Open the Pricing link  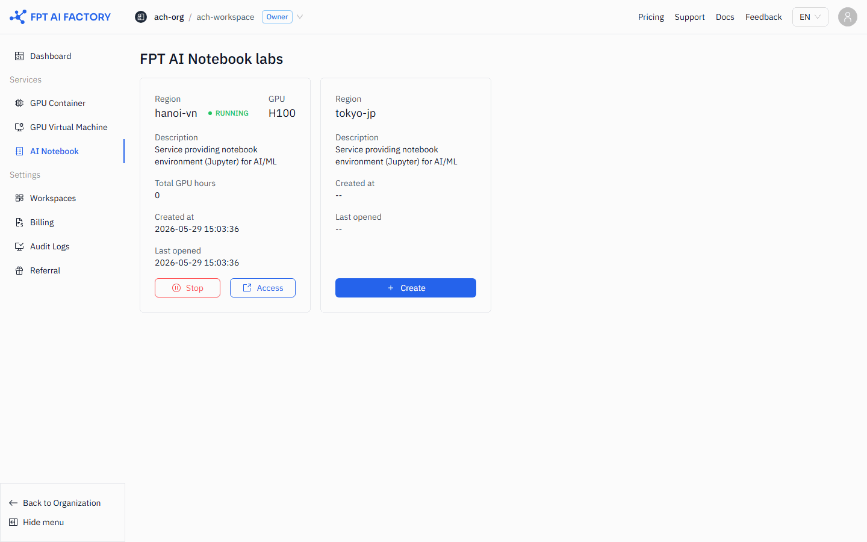[651, 17]
